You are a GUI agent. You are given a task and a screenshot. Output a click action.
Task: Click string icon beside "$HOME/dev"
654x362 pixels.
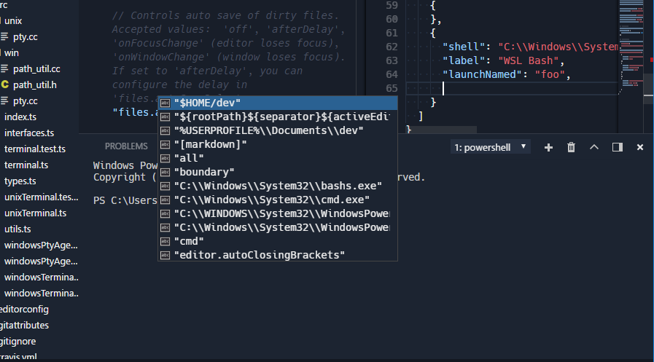click(x=166, y=103)
